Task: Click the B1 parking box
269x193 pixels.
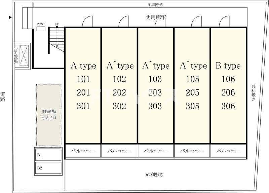Action: 48,155
